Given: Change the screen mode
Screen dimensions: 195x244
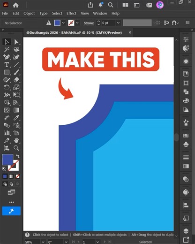Looking at the screenshot, I should pos(11,192).
